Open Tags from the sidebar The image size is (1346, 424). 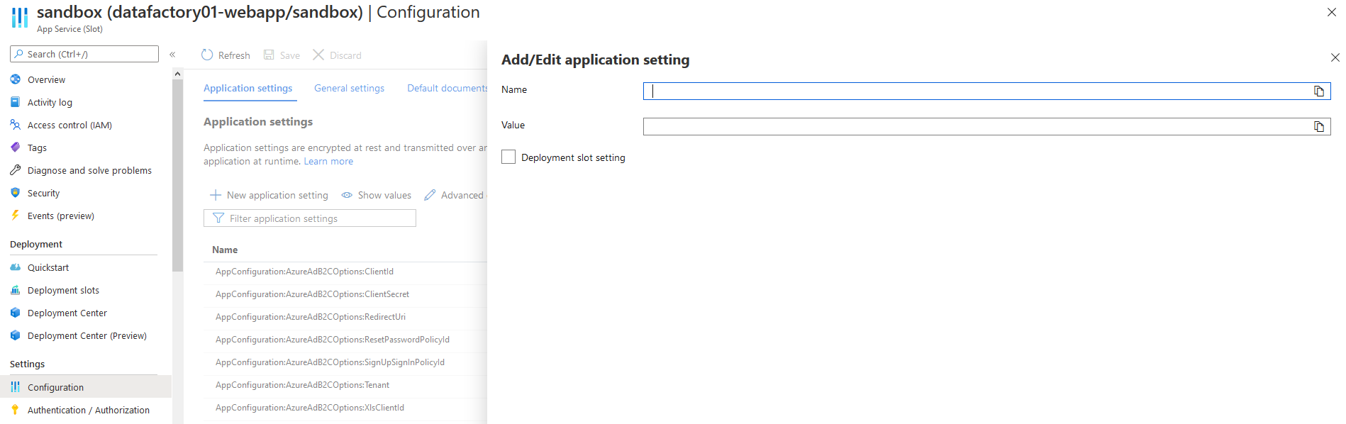[37, 148]
